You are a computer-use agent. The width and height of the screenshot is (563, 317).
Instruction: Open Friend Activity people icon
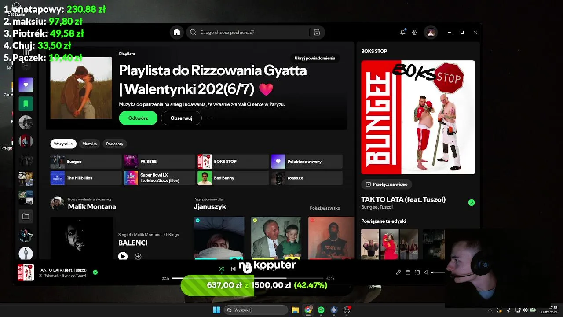[414, 32]
